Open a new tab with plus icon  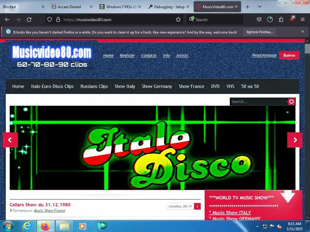pyautogui.click(x=247, y=7)
